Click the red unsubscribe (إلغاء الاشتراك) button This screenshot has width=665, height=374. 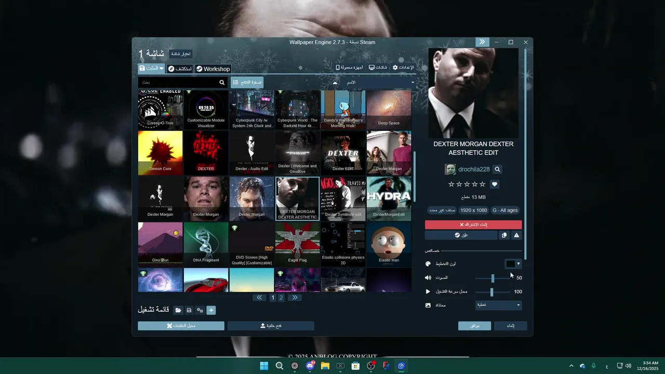tap(473, 224)
